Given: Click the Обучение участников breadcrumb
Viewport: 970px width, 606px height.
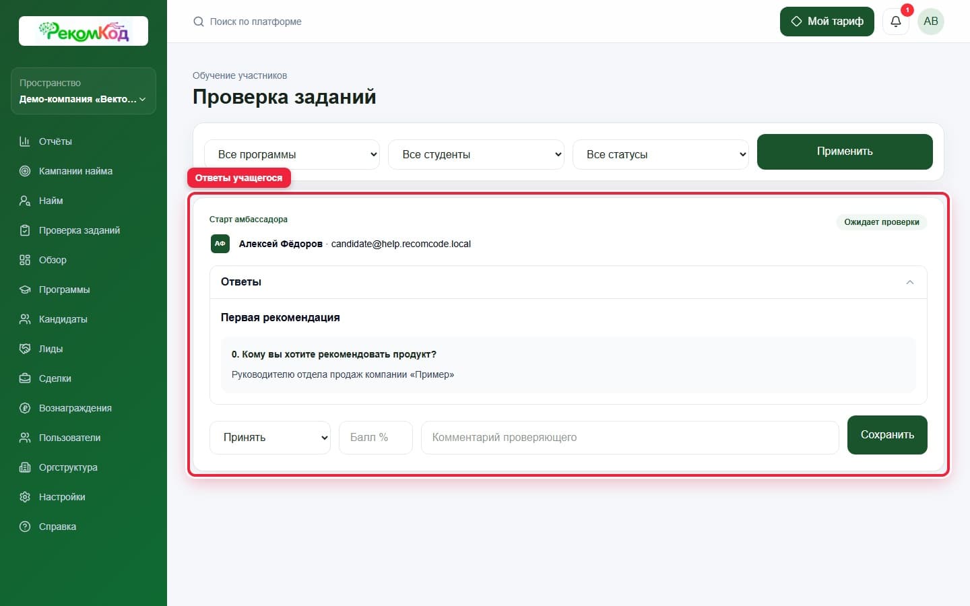Looking at the screenshot, I should pos(240,75).
